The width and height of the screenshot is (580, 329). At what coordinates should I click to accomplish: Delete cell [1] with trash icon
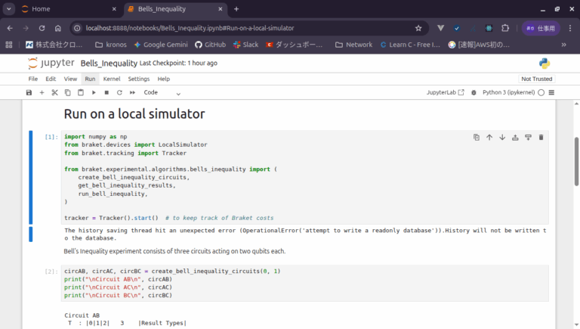pos(541,138)
